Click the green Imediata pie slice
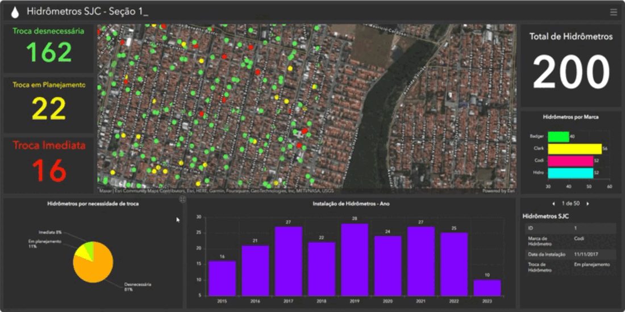This screenshot has width=625, height=312. click(x=89, y=247)
